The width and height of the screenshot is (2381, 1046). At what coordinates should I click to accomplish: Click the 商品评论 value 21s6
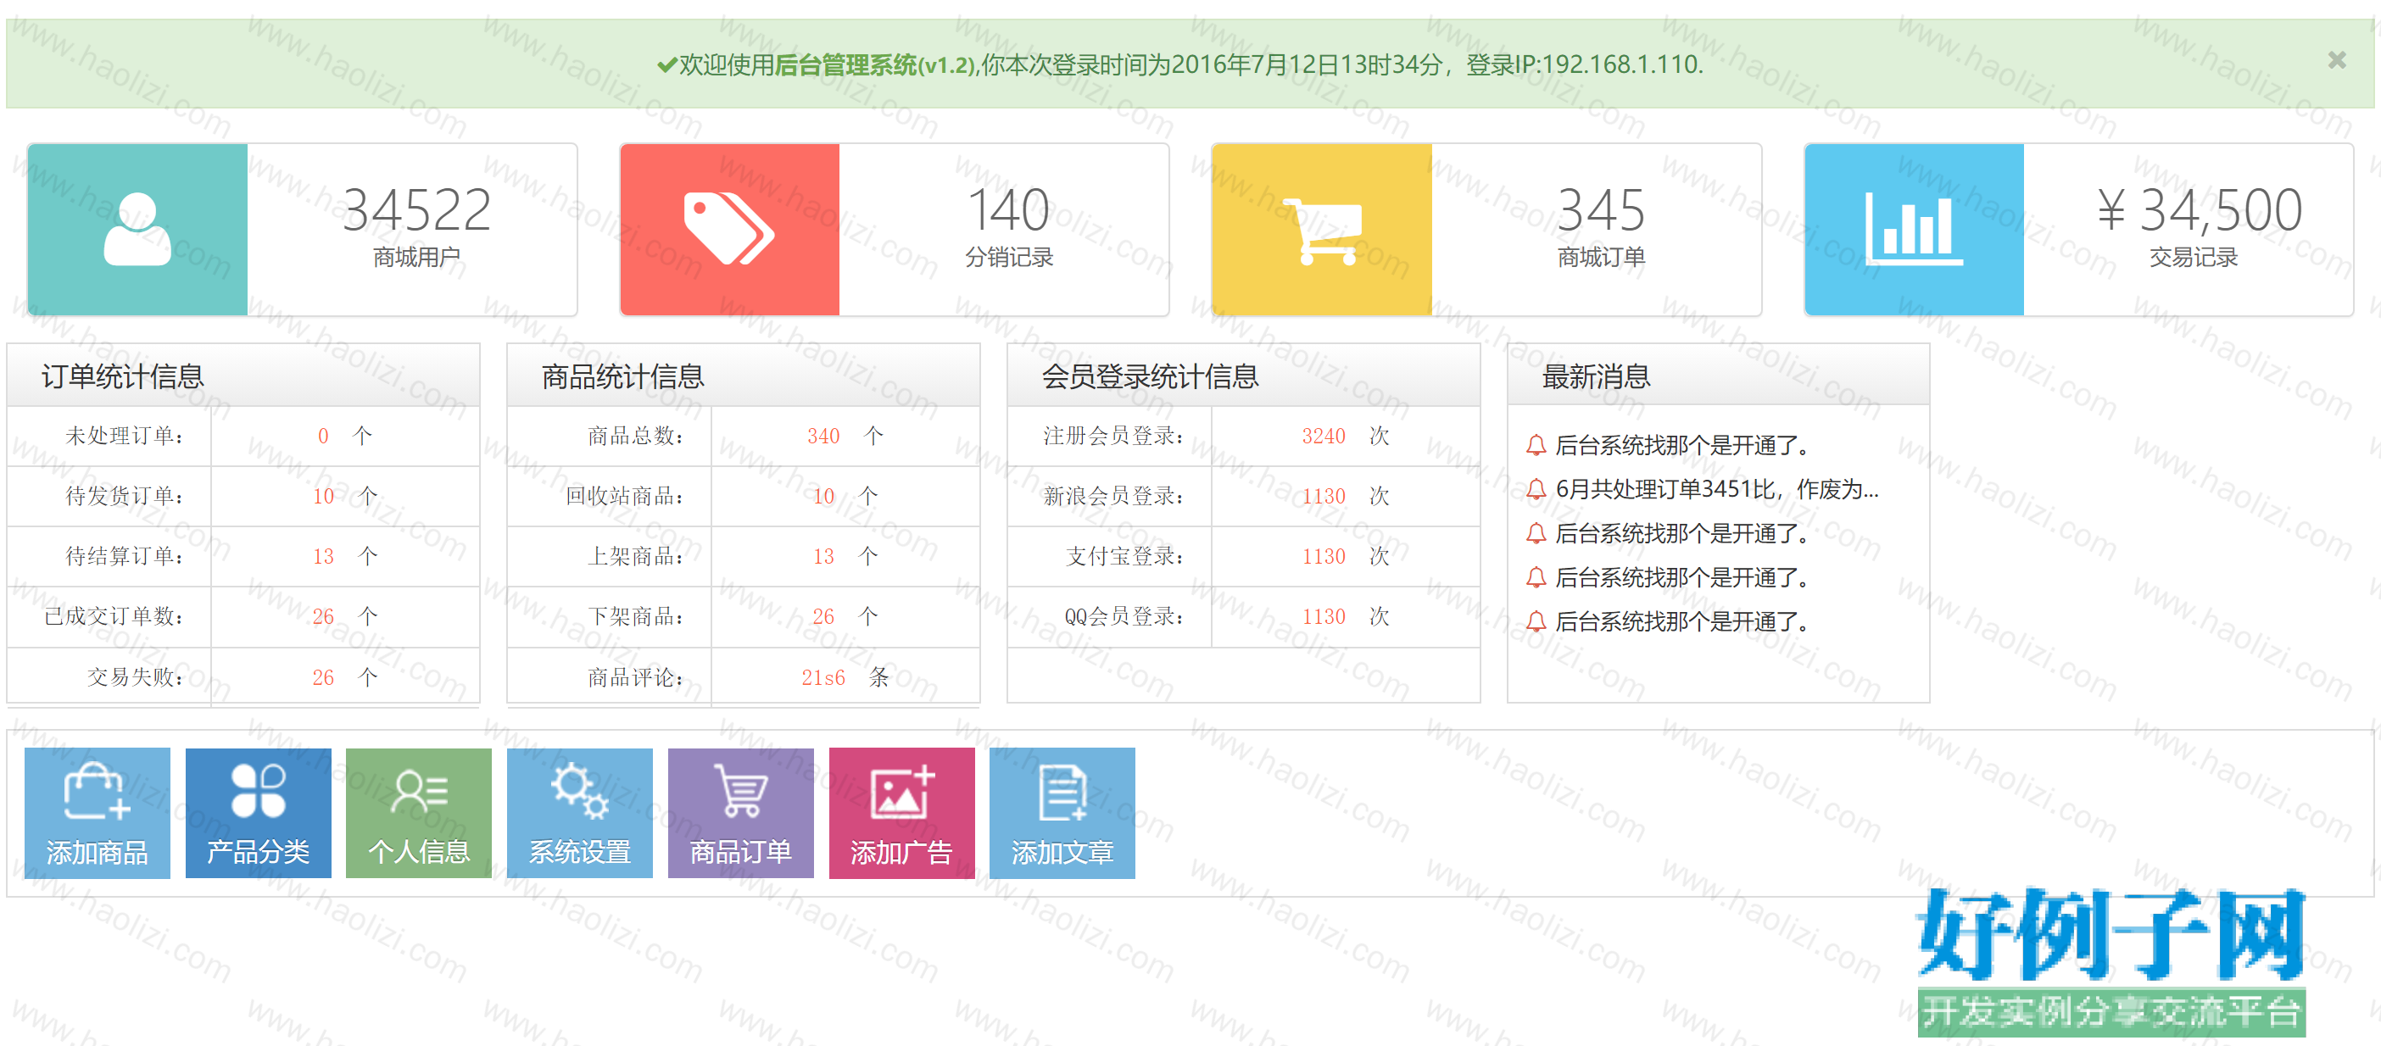pyautogui.click(x=822, y=677)
